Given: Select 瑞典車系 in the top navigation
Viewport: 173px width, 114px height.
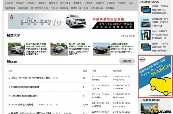Looking at the screenshot, I should pyautogui.click(x=53, y=3).
